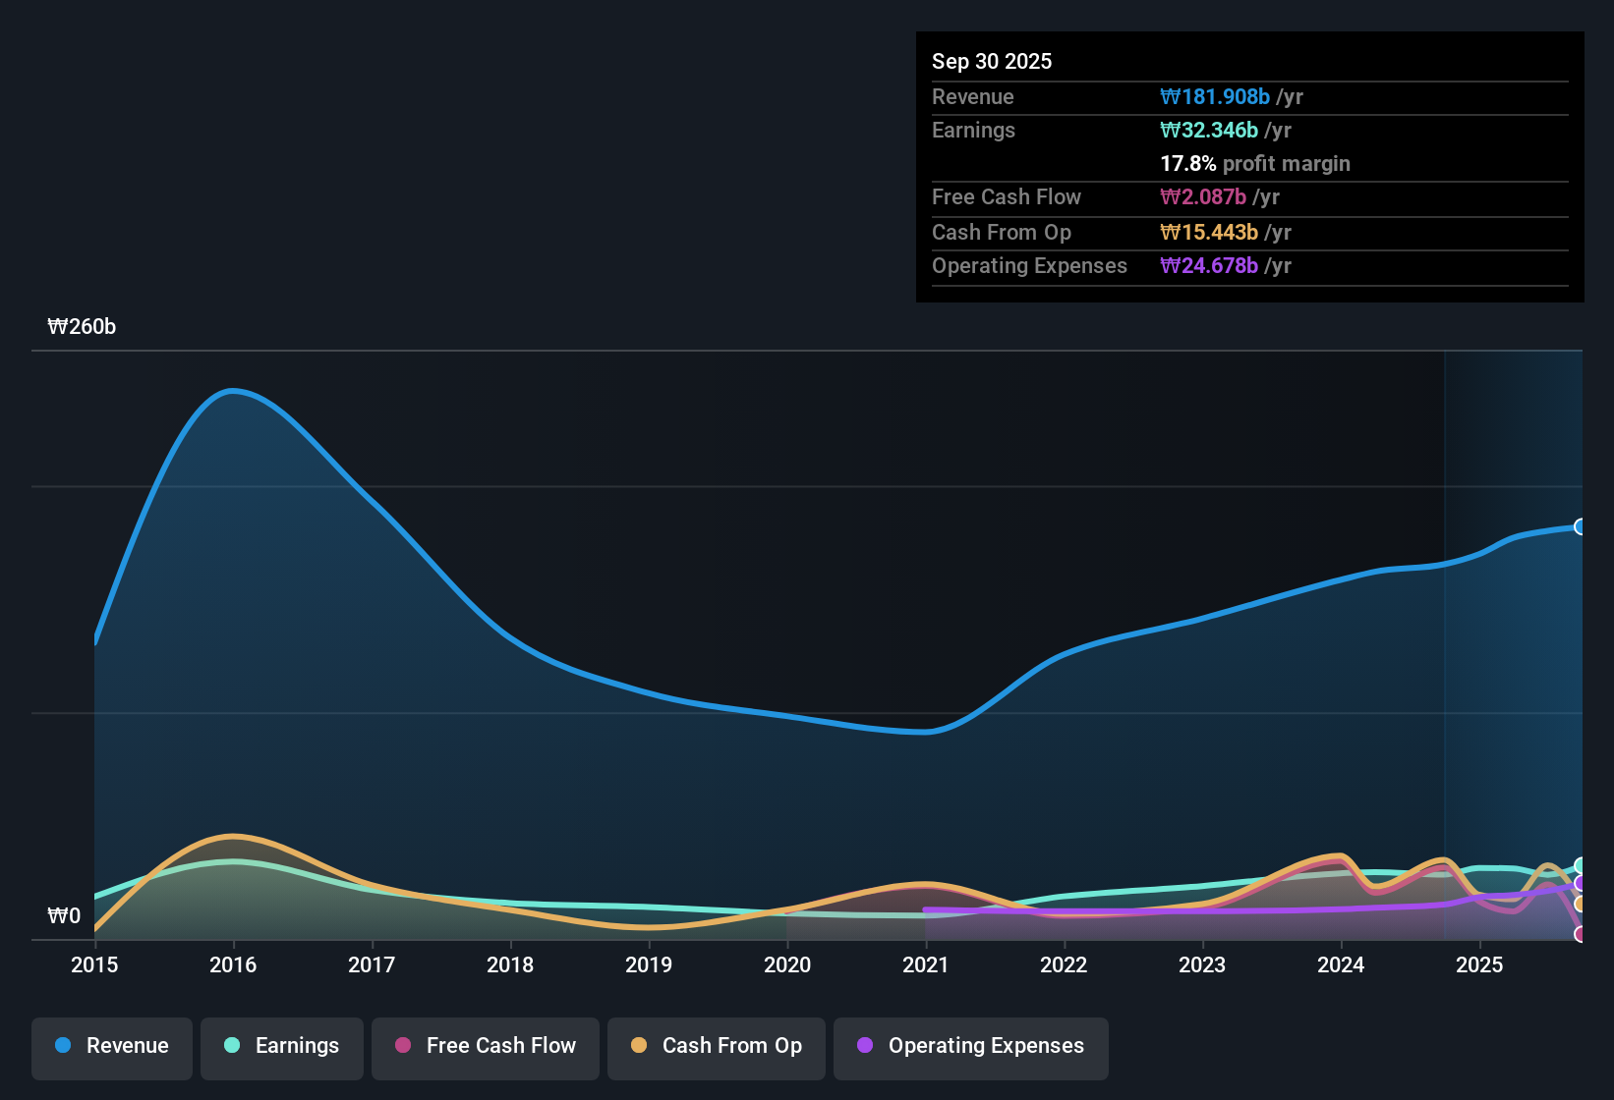Viewport: 1614px width, 1100px height.
Task: Toggle the Earnings series off
Action: [282, 1047]
